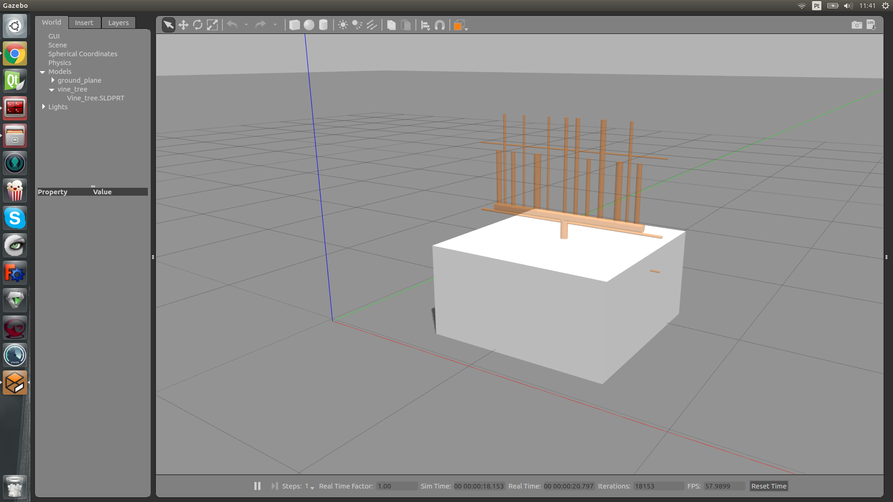Activate the translate mode tool
893x502 pixels.
click(x=183, y=25)
